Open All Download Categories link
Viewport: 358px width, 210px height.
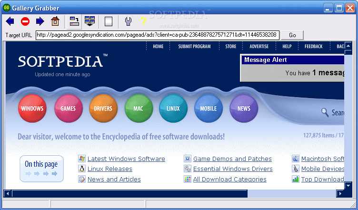(229, 180)
